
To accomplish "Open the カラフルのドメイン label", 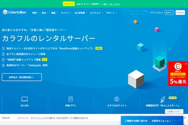I will (x=117, y=106).
